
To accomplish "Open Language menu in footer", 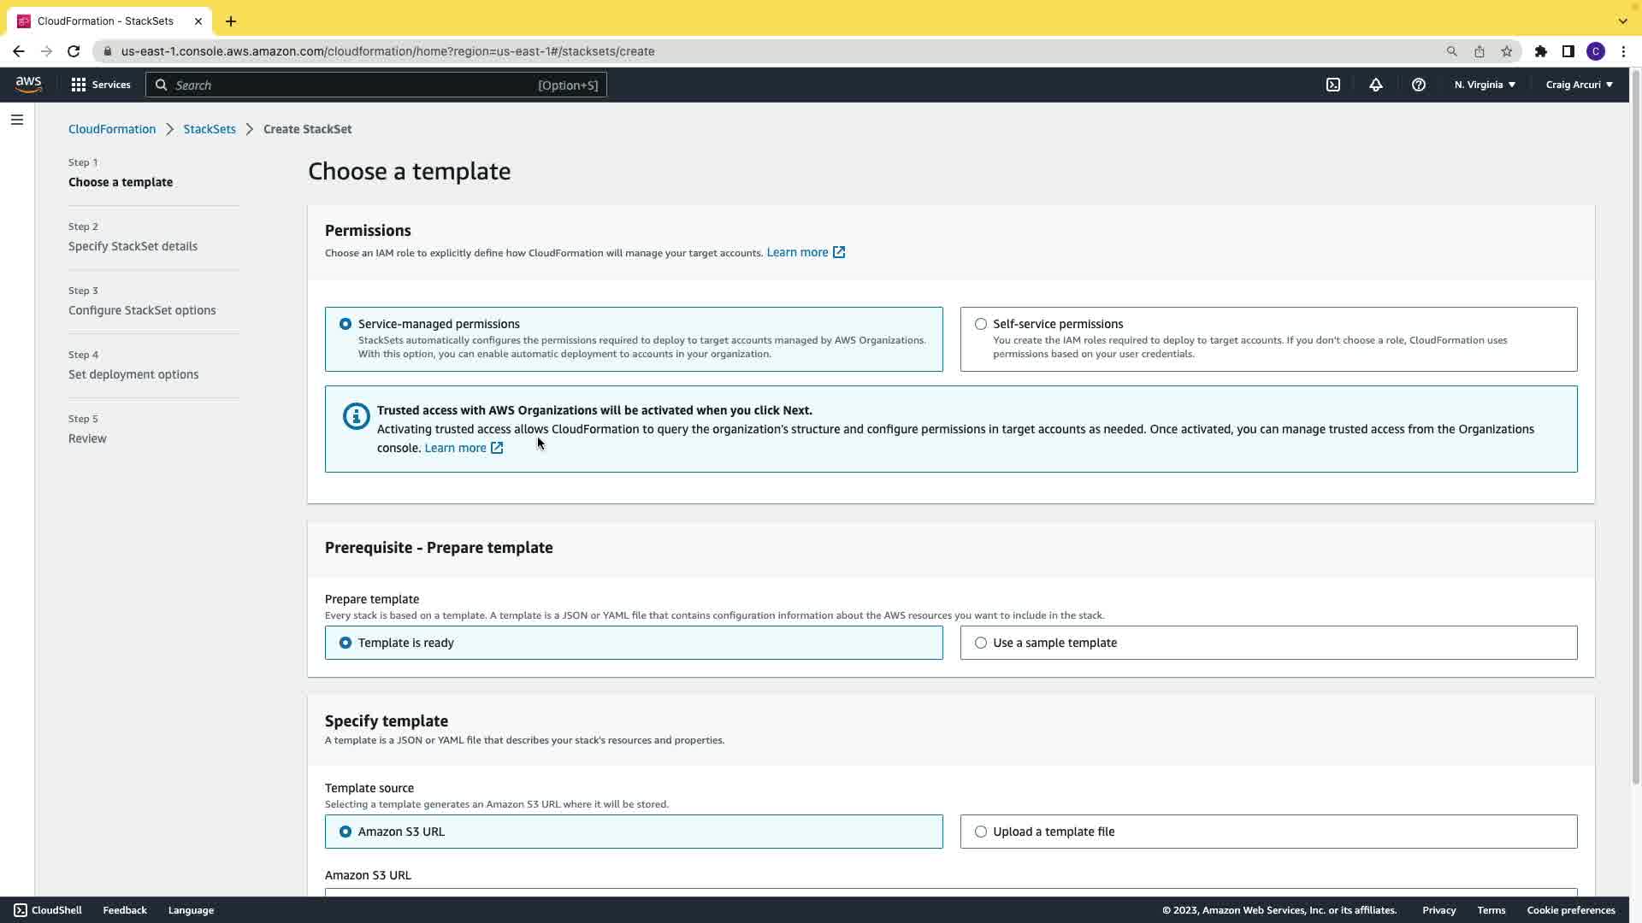I will pos(191,910).
